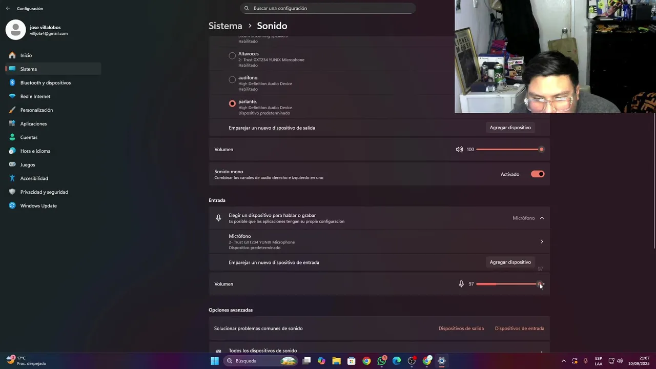Click the Red e Internet wifi icon

point(12,96)
